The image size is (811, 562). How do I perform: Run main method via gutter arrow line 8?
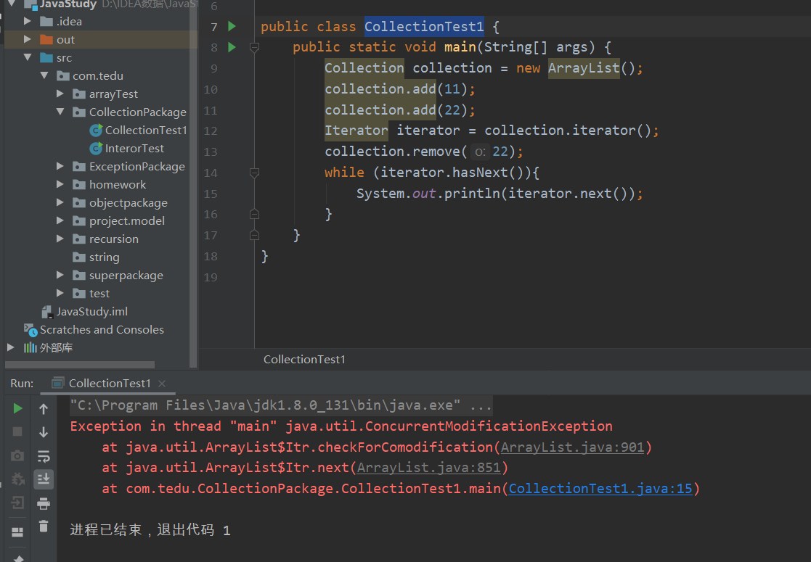coord(232,47)
